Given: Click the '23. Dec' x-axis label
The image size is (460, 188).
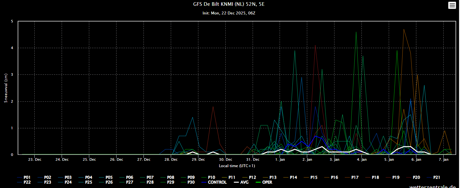Looking at the screenshot, I should point(35,159).
